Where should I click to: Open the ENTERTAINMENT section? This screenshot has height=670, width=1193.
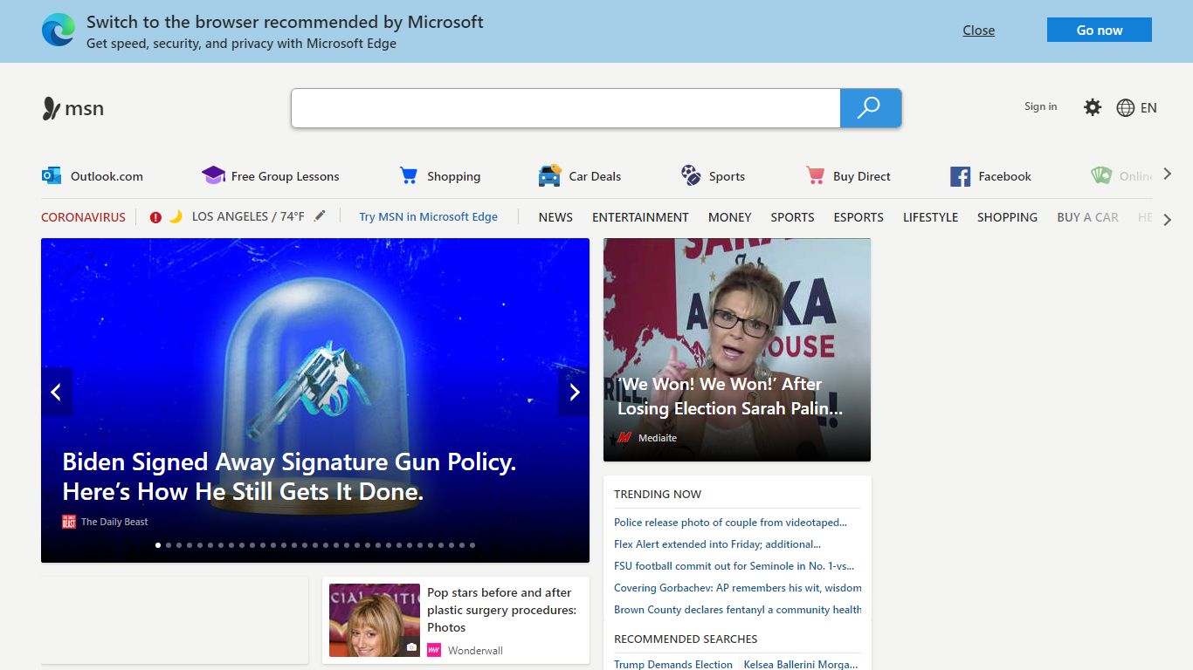(640, 217)
